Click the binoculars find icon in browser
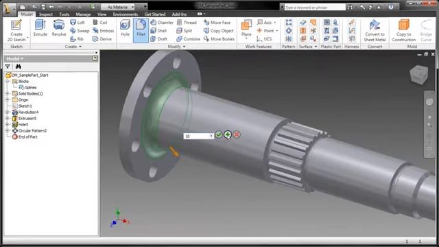This screenshot has height=247, width=439. coord(19,67)
